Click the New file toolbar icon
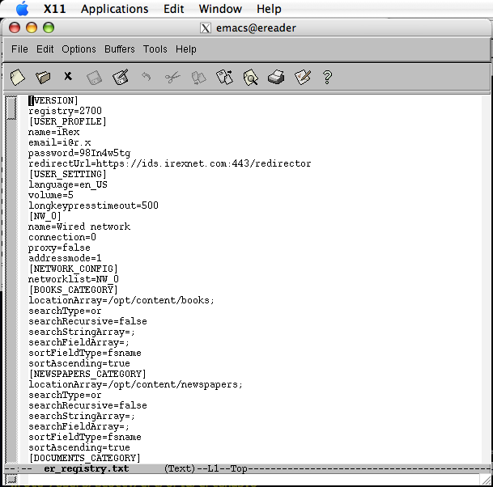The height and width of the screenshot is (487, 493). [17, 78]
